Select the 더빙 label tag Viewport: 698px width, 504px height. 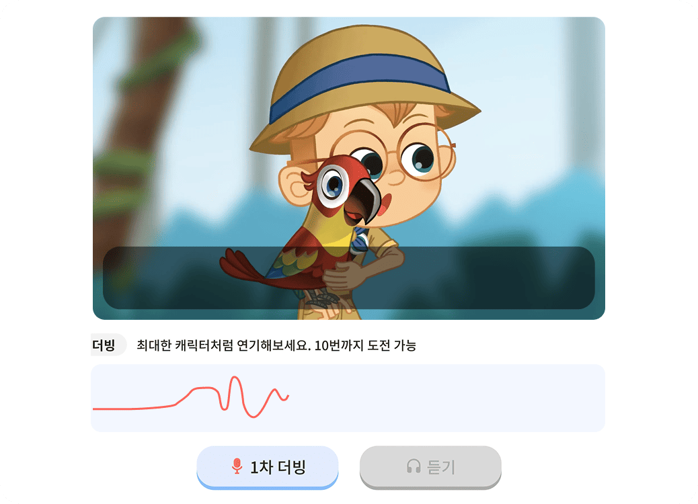(x=106, y=345)
